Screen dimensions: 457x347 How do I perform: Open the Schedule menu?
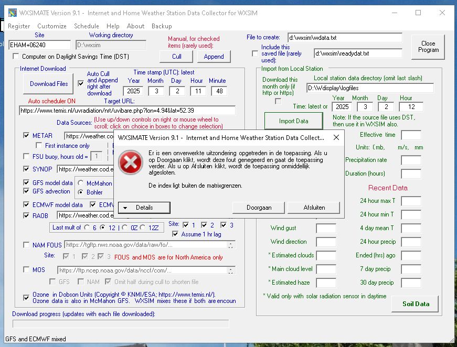click(x=87, y=26)
